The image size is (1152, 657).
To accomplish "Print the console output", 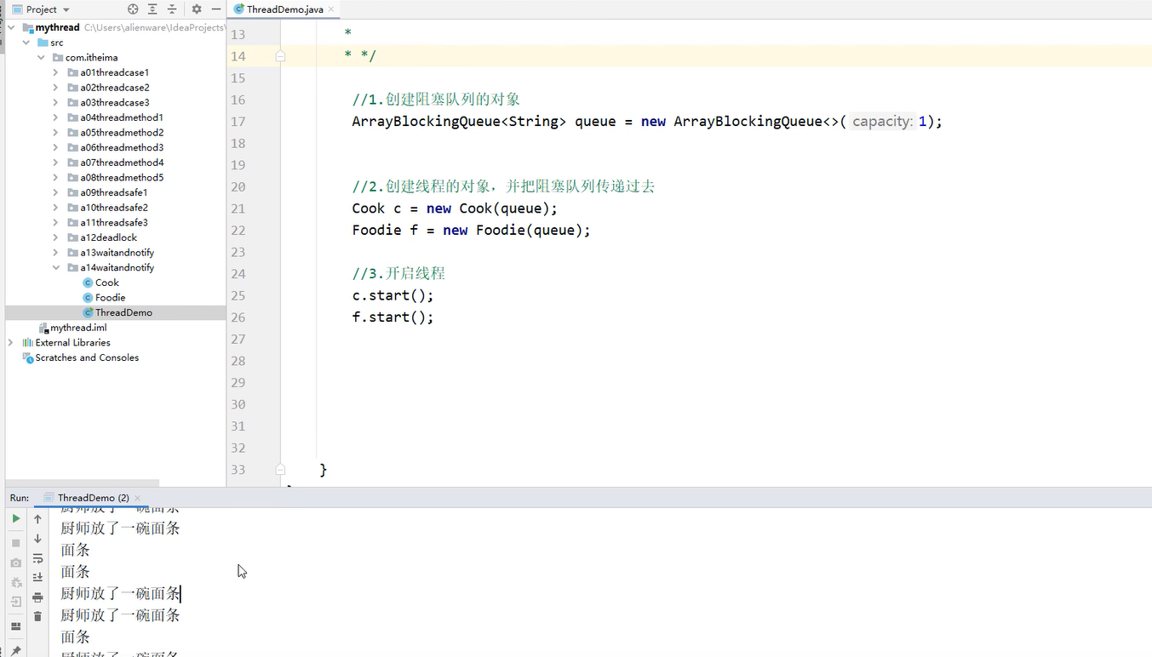I will click(38, 596).
